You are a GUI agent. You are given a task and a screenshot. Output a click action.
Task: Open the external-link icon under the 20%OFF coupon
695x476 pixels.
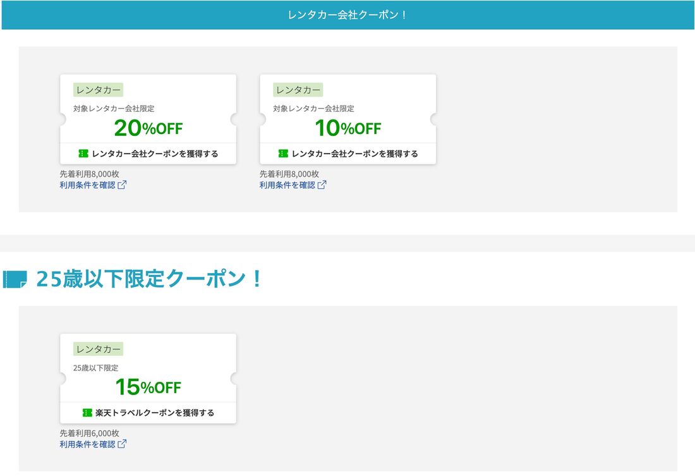tap(122, 185)
